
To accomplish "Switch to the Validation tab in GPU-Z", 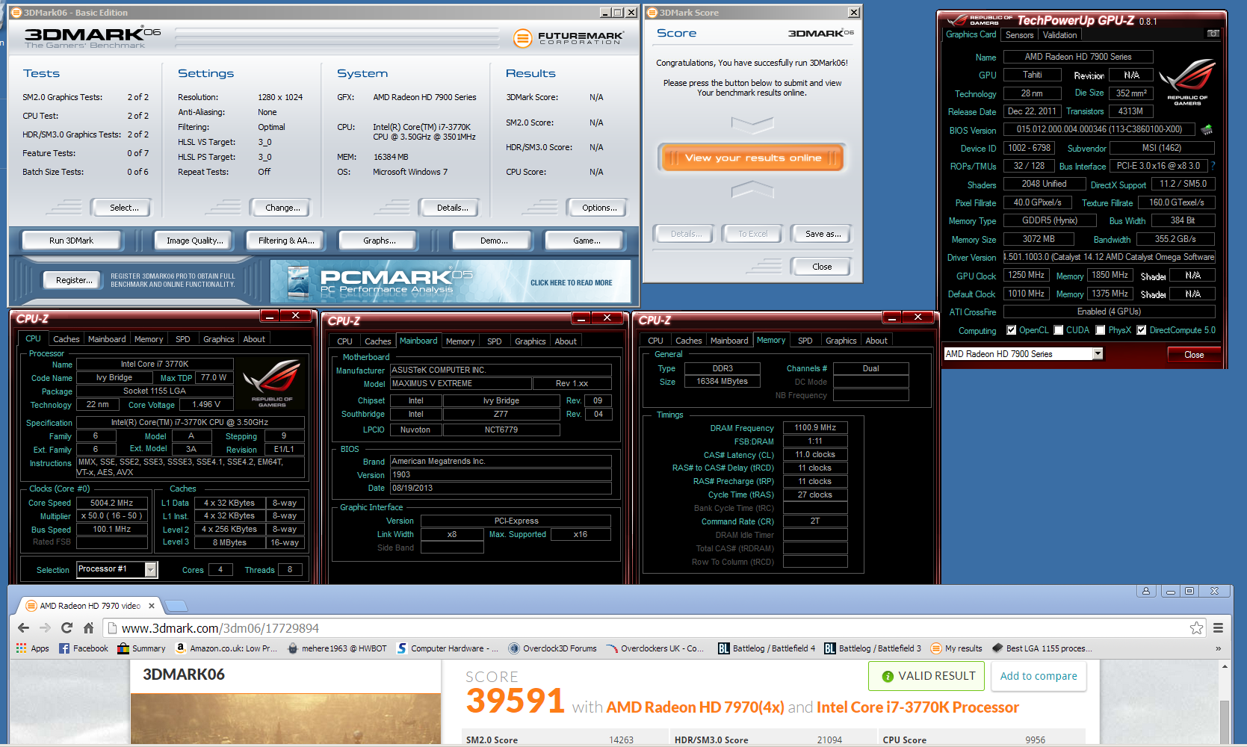I will (x=1059, y=35).
